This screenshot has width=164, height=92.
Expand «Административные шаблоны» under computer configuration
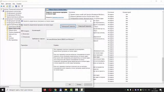coord(3,17)
